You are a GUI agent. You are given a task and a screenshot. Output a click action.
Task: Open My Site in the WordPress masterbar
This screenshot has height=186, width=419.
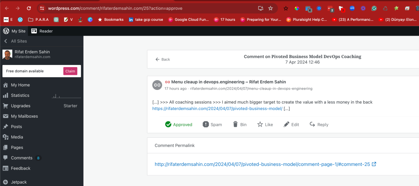point(14,31)
